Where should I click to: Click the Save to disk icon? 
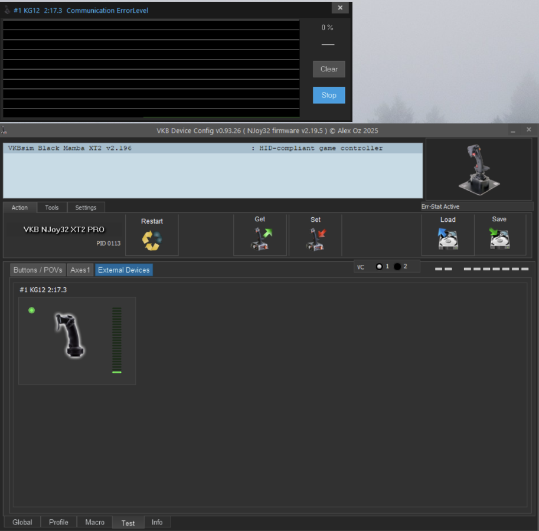(499, 238)
